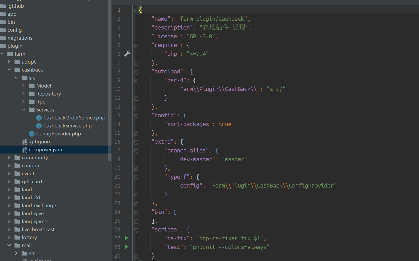This screenshot has width=419, height=261.
Task: Collapse the mall folder
Action: coord(9,245)
